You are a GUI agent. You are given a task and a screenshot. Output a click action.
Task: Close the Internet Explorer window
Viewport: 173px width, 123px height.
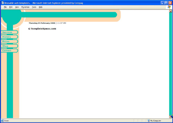170,2
